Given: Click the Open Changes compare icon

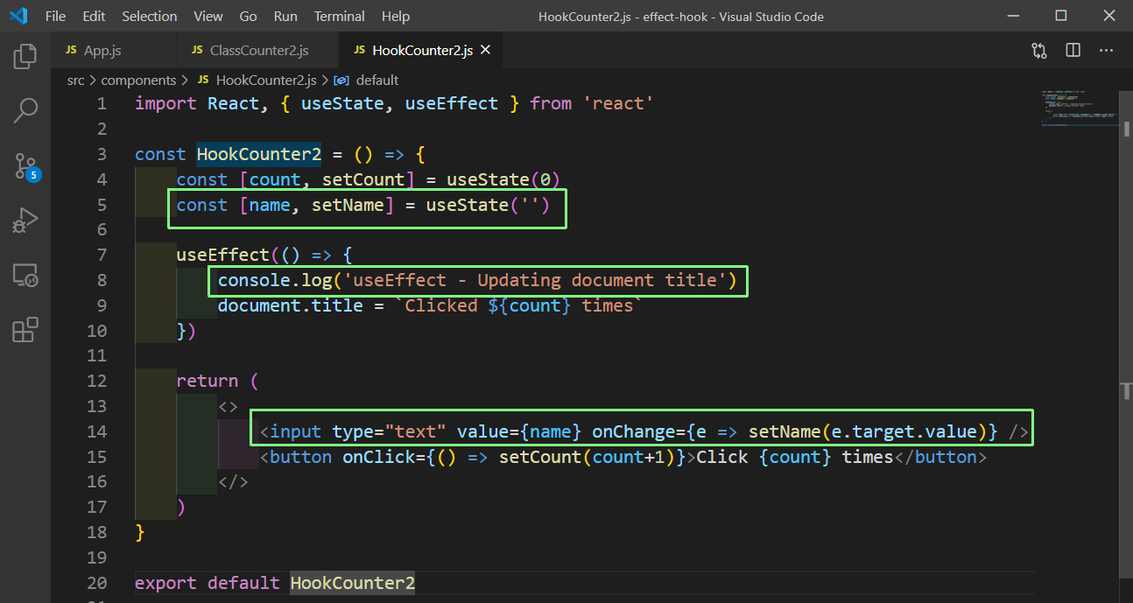Looking at the screenshot, I should tap(1039, 51).
